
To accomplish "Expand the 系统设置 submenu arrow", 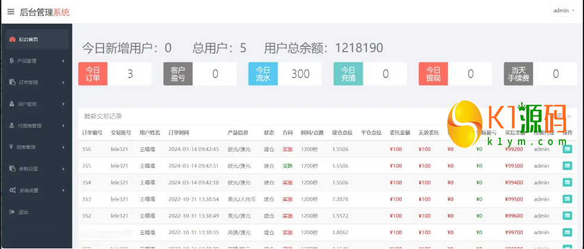I will tap(64, 190).
